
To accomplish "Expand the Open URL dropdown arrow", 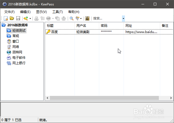I will click(53, 18).
